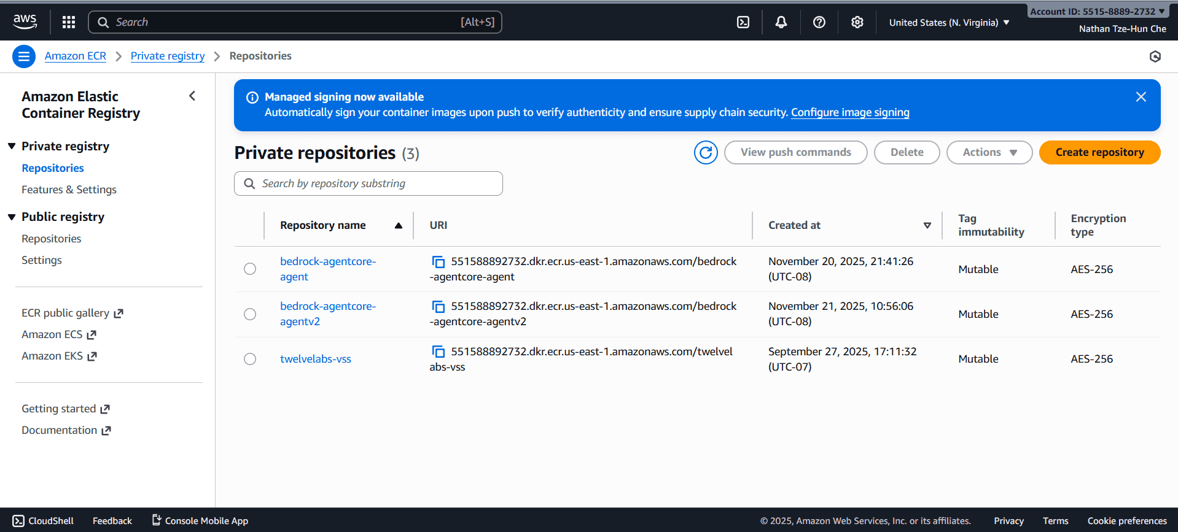Open Repositories under Public registry

tap(51, 239)
